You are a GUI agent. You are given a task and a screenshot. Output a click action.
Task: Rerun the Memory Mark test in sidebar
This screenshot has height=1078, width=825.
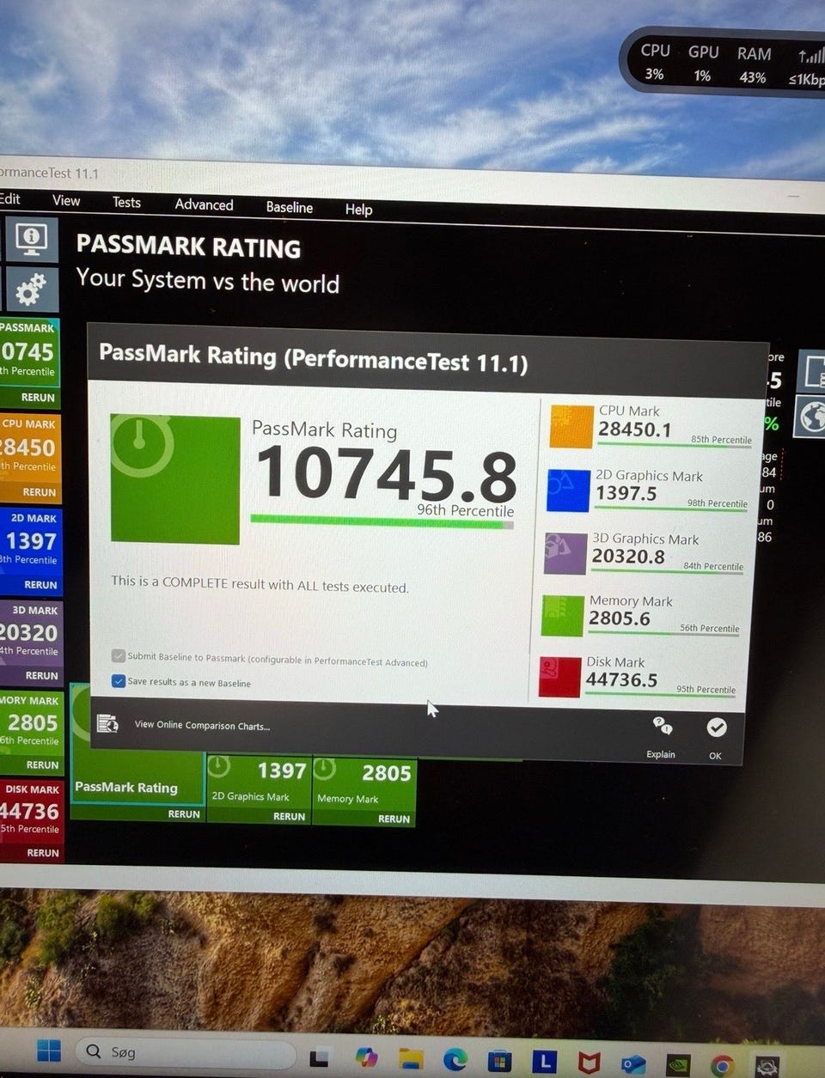point(42,764)
